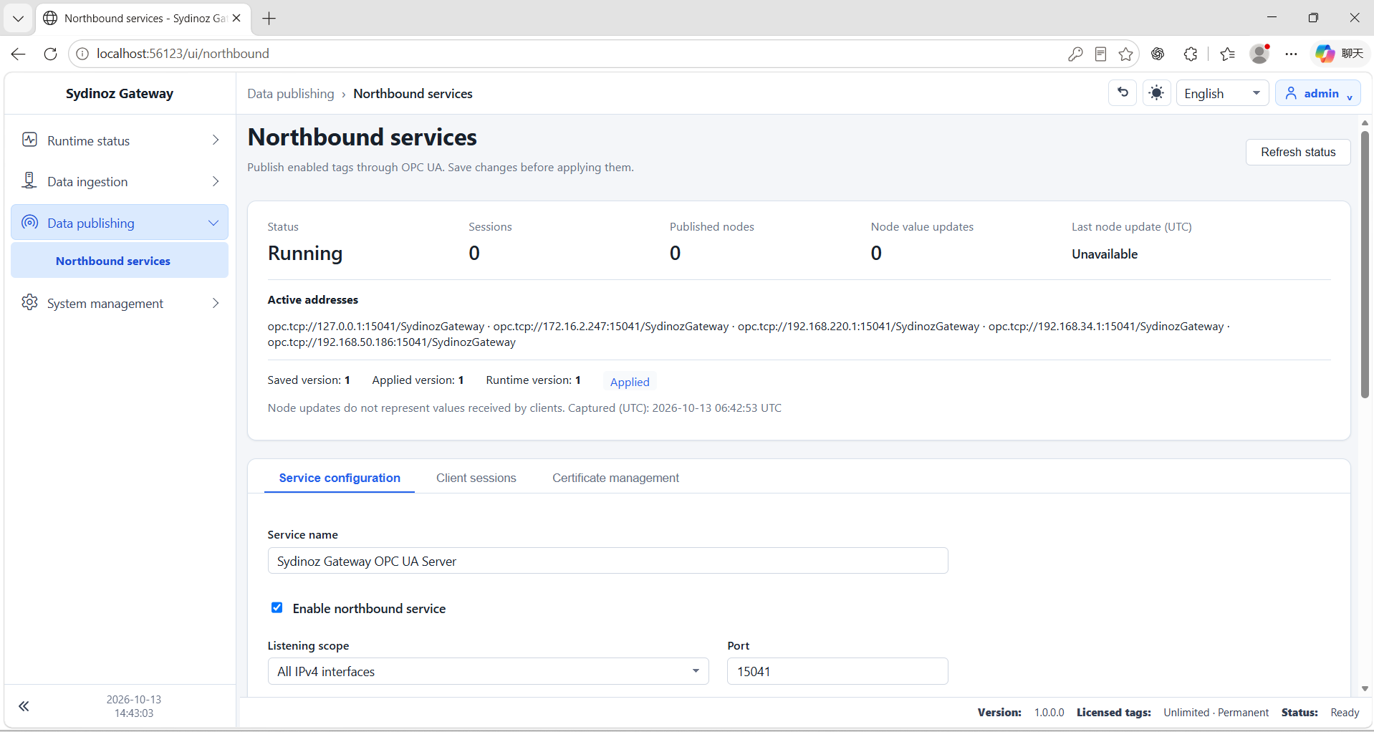
Task: Bookmark page with the star icon
Action: pyautogui.click(x=1125, y=54)
